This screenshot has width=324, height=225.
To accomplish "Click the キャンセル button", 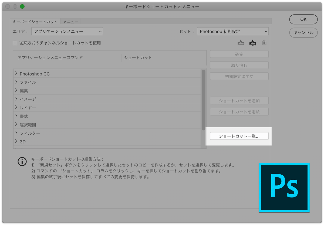I will (x=303, y=32).
